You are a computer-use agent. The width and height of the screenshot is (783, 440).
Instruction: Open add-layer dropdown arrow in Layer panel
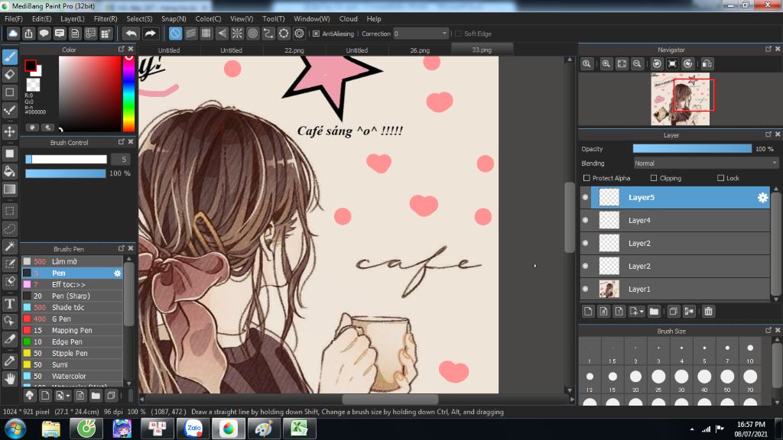click(x=642, y=312)
